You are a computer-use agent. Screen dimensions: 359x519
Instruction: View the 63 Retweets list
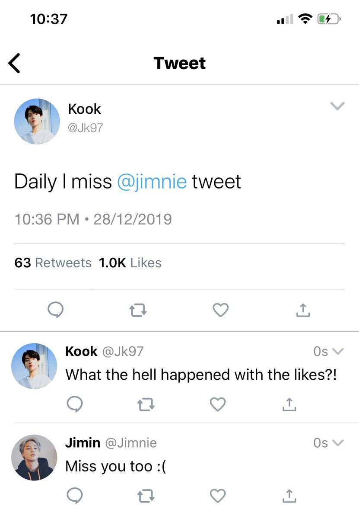pos(53,263)
